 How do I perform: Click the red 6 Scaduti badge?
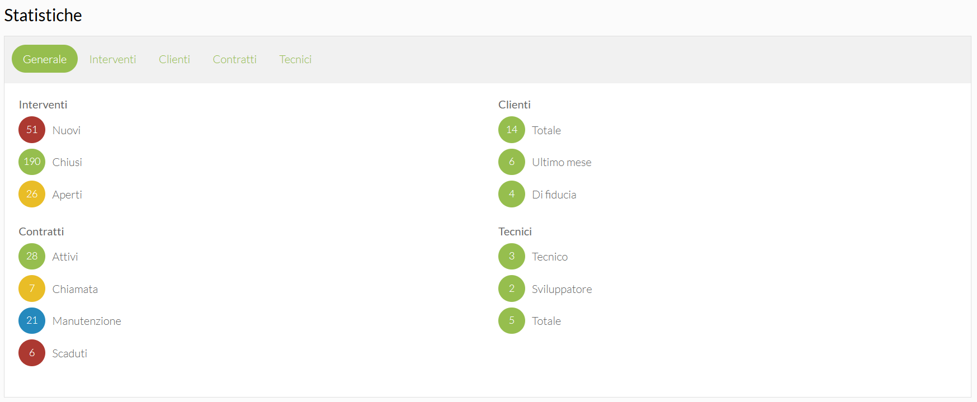pos(32,353)
